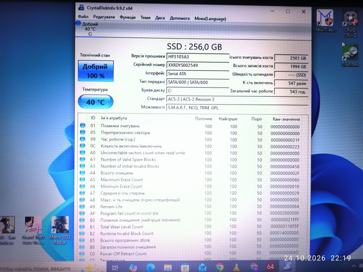Click the Task View taskbar icon
The image size is (363, 272).
(x=115, y=268)
